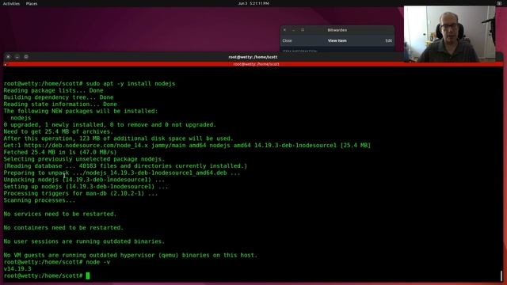This screenshot has width=507, height=285.
Task: Maximize the terminal window
Action: [x=26, y=57]
